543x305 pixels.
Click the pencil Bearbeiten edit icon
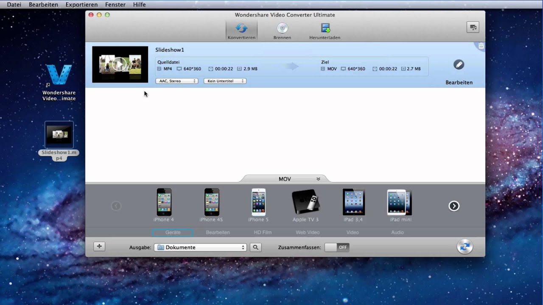tap(459, 64)
